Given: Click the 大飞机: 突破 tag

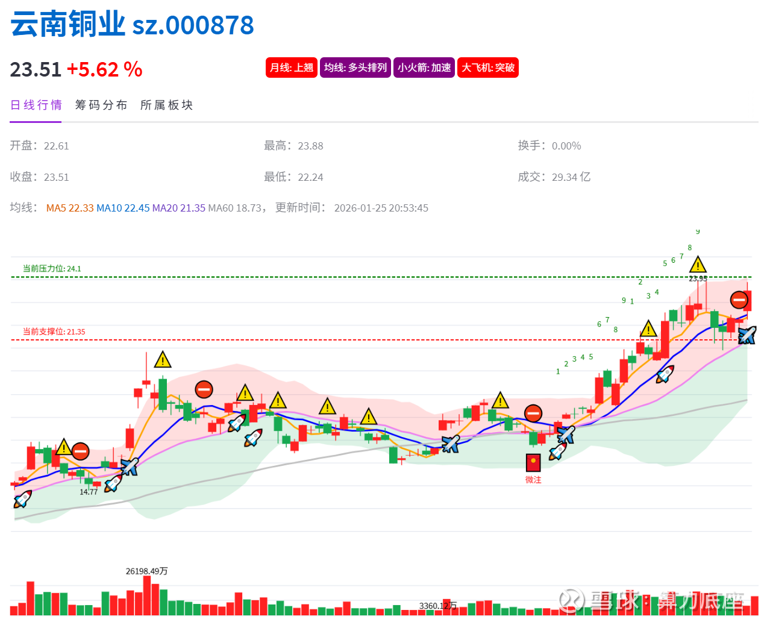Looking at the screenshot, I should coord(488,68).
